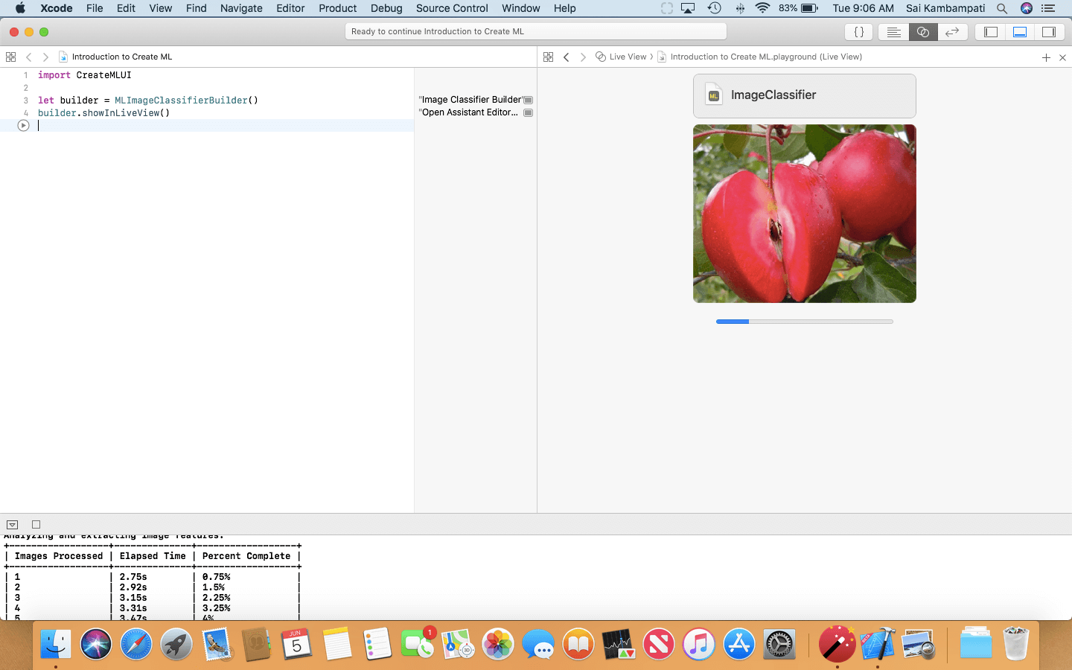Screen dimensions: 1072x670
Task: Toggle the Navigator left panel
Action: point(991,32)
